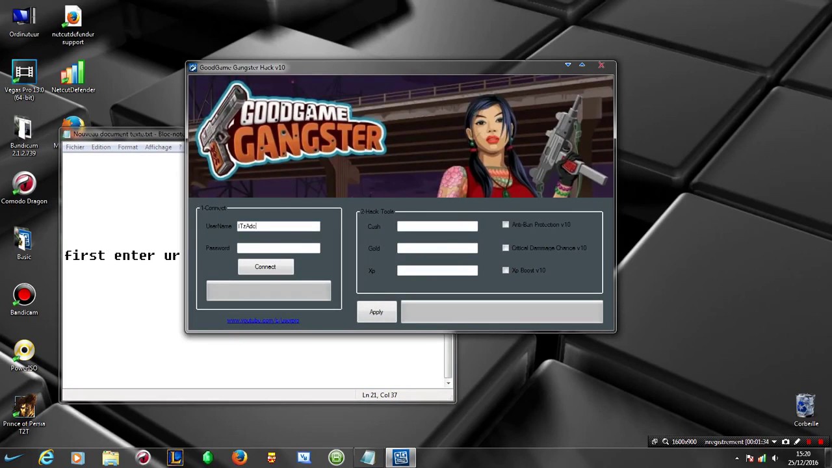
Task: Close the GoodGame Gangster Hack window
Action: 601,65
